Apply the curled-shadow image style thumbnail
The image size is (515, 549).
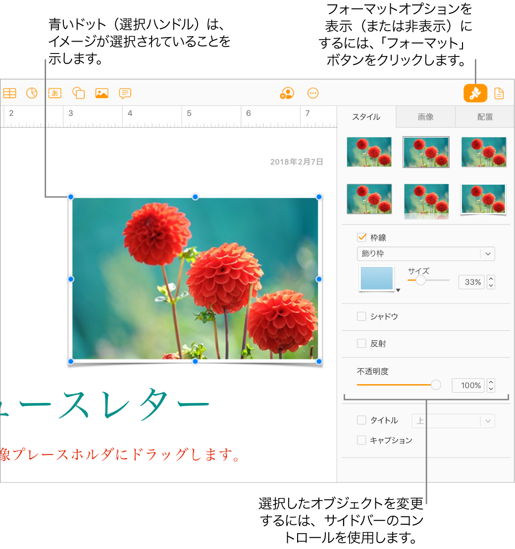483,200
